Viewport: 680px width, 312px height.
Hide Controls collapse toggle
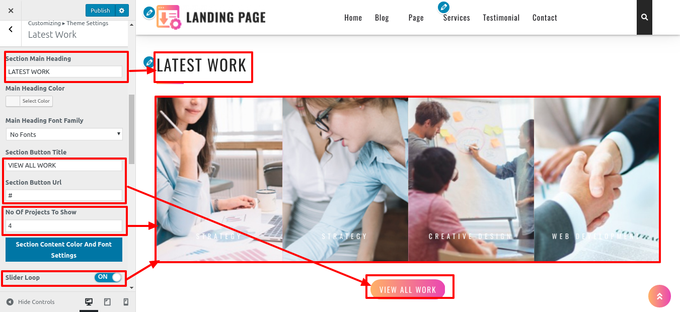30,302
